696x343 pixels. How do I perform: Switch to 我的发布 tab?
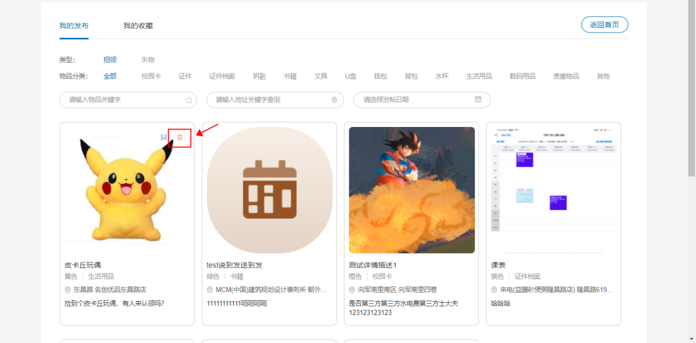point(74,26)
